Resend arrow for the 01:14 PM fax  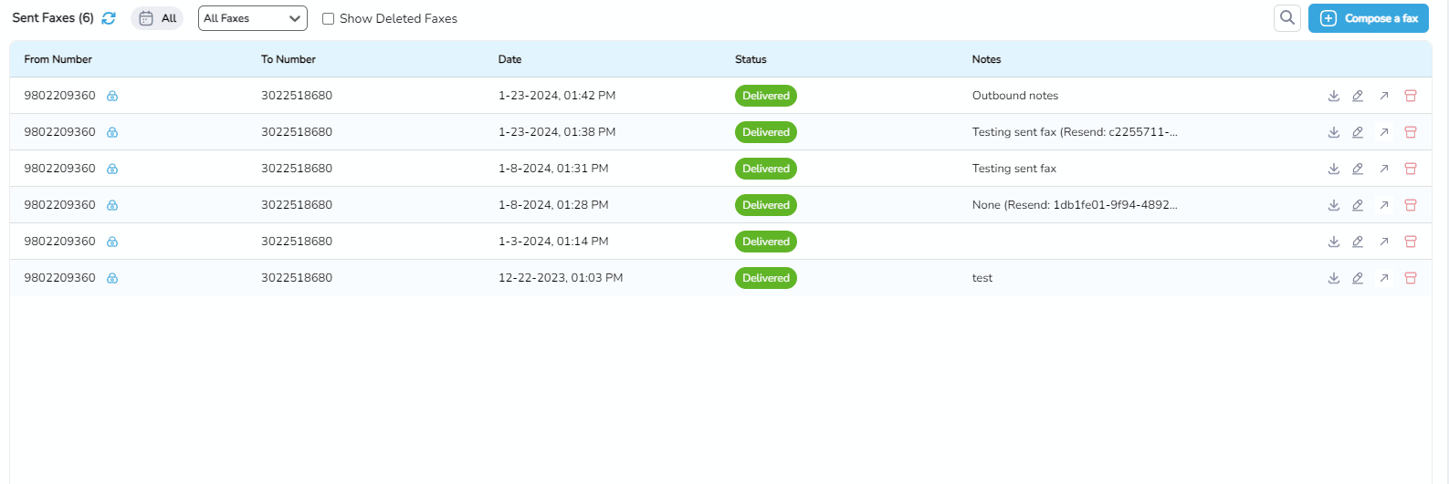pos(1384,242)
